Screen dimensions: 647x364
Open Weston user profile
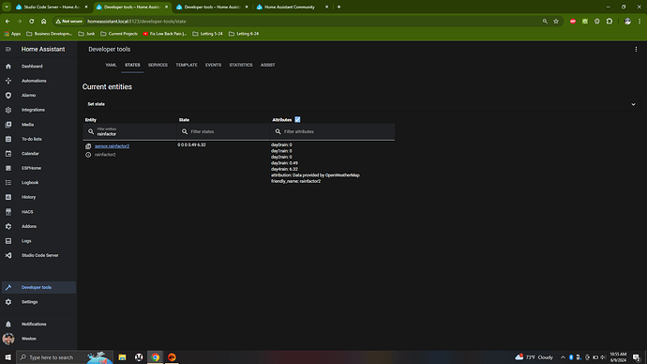coord(38,339)
